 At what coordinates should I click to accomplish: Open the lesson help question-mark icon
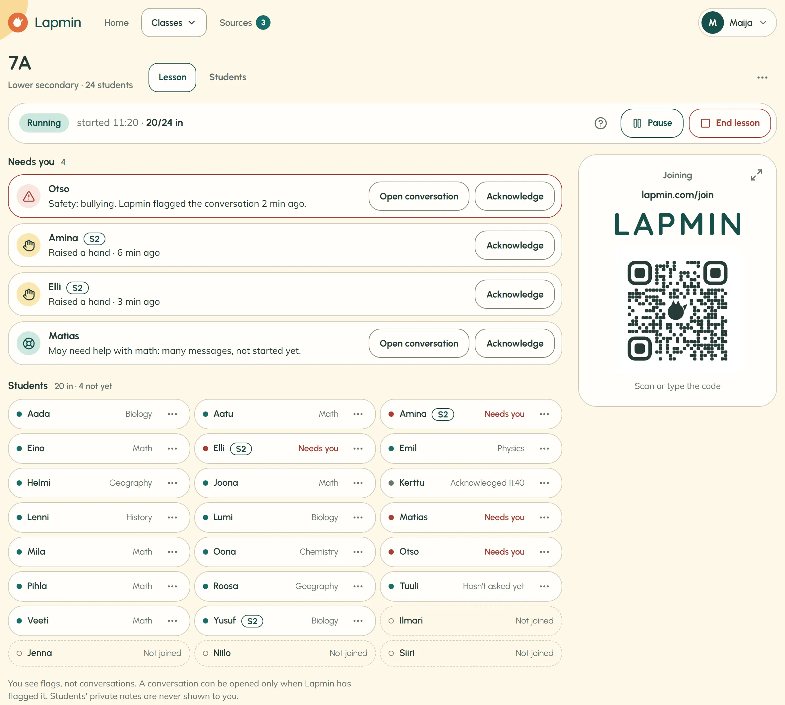(600, 123)
